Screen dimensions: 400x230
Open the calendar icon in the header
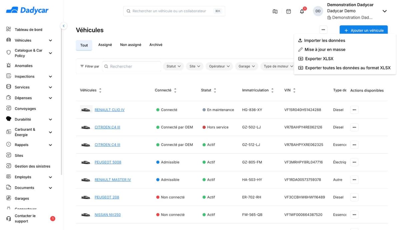pyautogui.click(x=289, y=11)
